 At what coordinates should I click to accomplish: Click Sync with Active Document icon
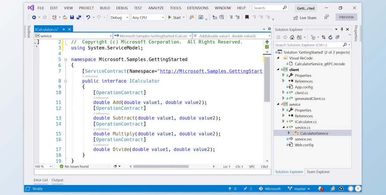324,38
